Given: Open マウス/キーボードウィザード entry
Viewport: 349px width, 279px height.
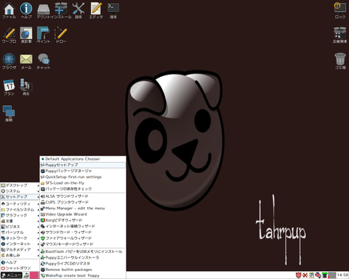Looking at the screenshot, I should 83,244.
